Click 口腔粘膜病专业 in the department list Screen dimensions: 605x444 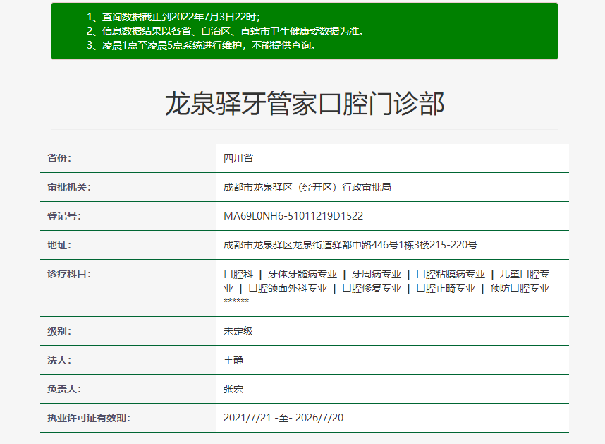point(451,274)
